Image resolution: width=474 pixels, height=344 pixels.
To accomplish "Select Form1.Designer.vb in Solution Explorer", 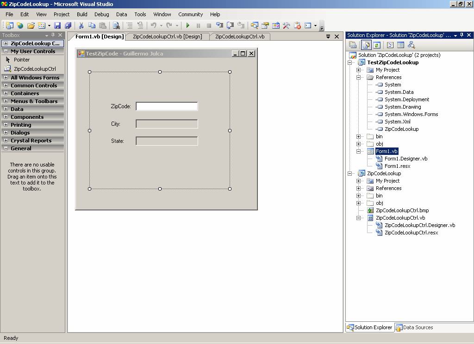I will [405, 159].
